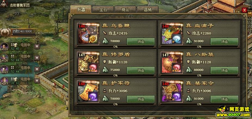Select the 真.八卦袋 bag icon
Image resolution: width=252 pixels, height=119 pixels.
click(x=172, y=63)
